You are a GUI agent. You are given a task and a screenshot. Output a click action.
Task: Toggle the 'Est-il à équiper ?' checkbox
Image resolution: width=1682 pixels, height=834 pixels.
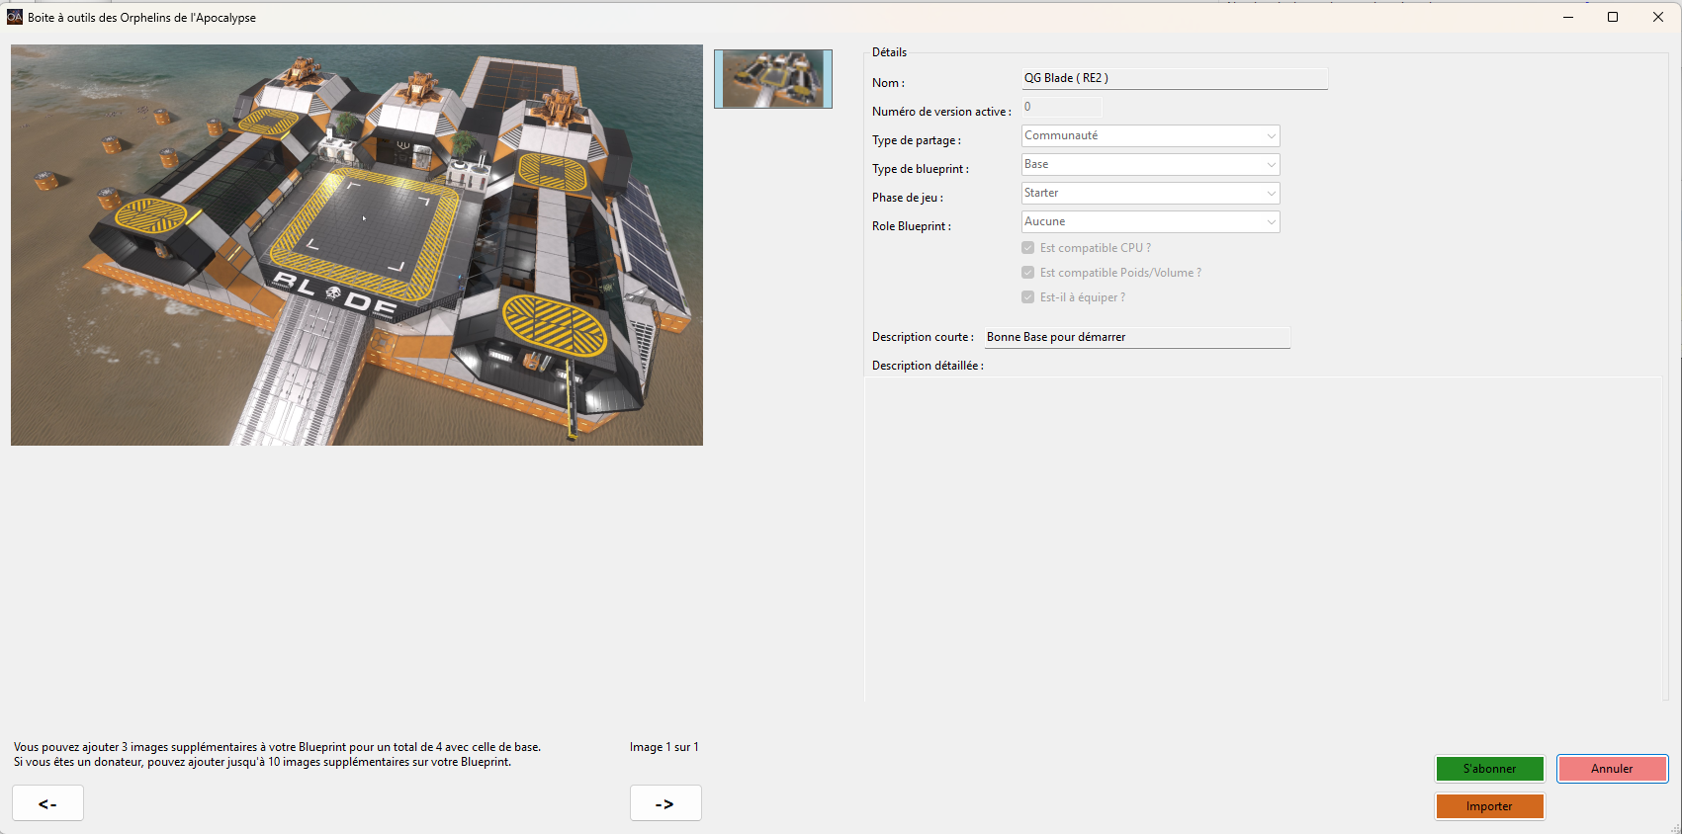1028,297
